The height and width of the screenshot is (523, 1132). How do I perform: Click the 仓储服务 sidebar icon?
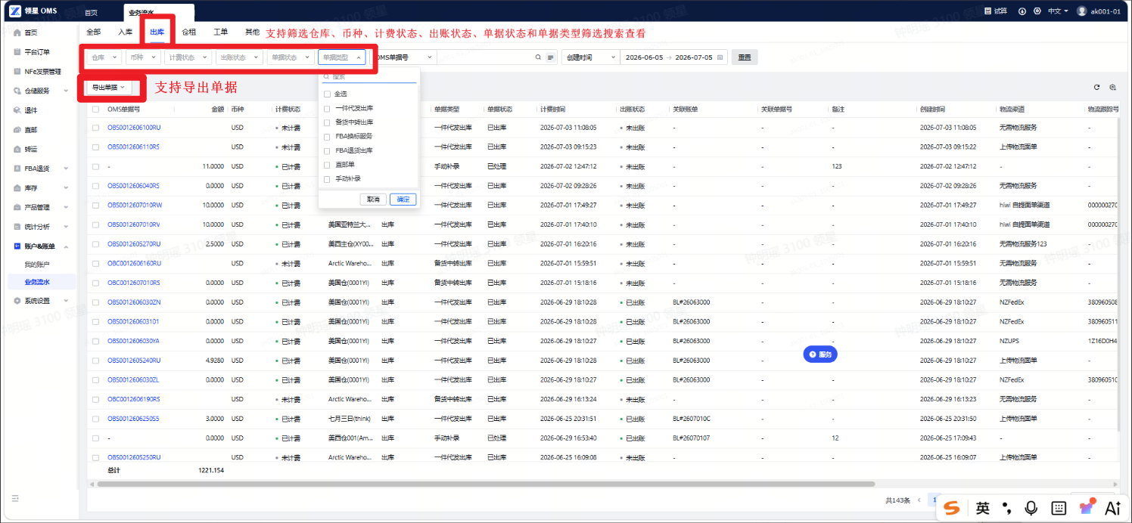coord(17,91)
